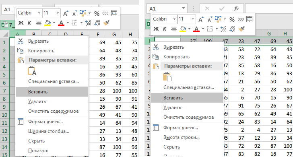The image size is (293, 157).
Task: Apply yellow fill color in left mini toolbar
Action: click(x=47, y=23)
